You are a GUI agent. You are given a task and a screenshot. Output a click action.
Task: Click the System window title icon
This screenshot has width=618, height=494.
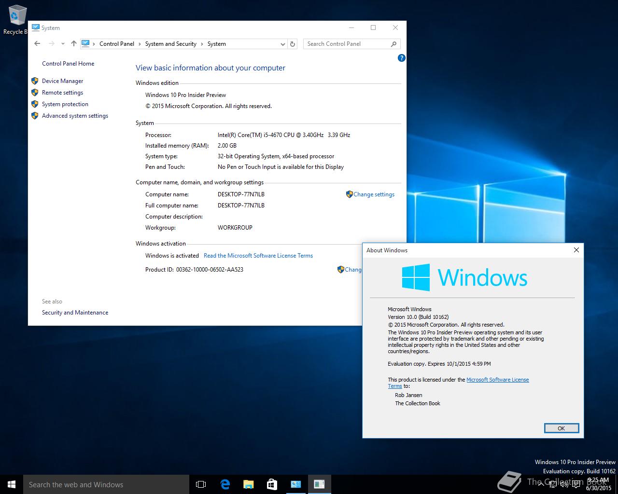coord(36,28)
